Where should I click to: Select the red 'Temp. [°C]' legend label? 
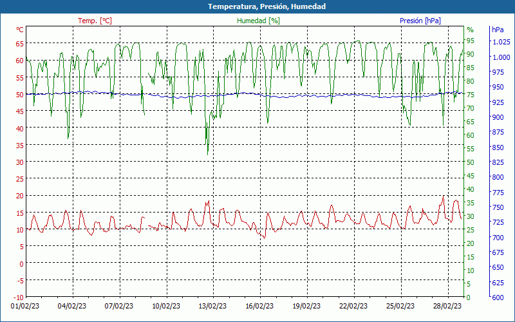(x=95, y=21)
